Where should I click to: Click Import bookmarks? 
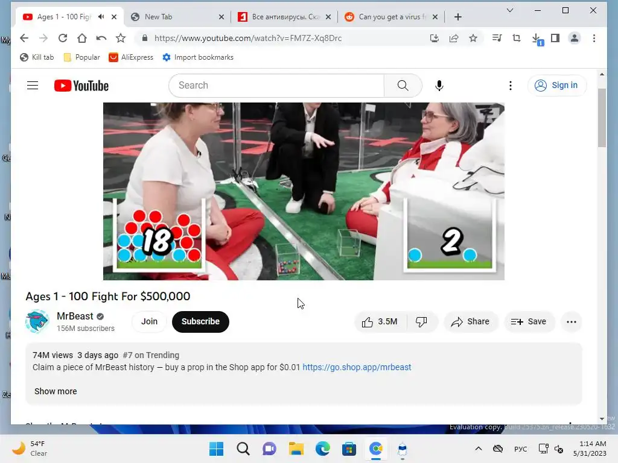pos(198,57)
